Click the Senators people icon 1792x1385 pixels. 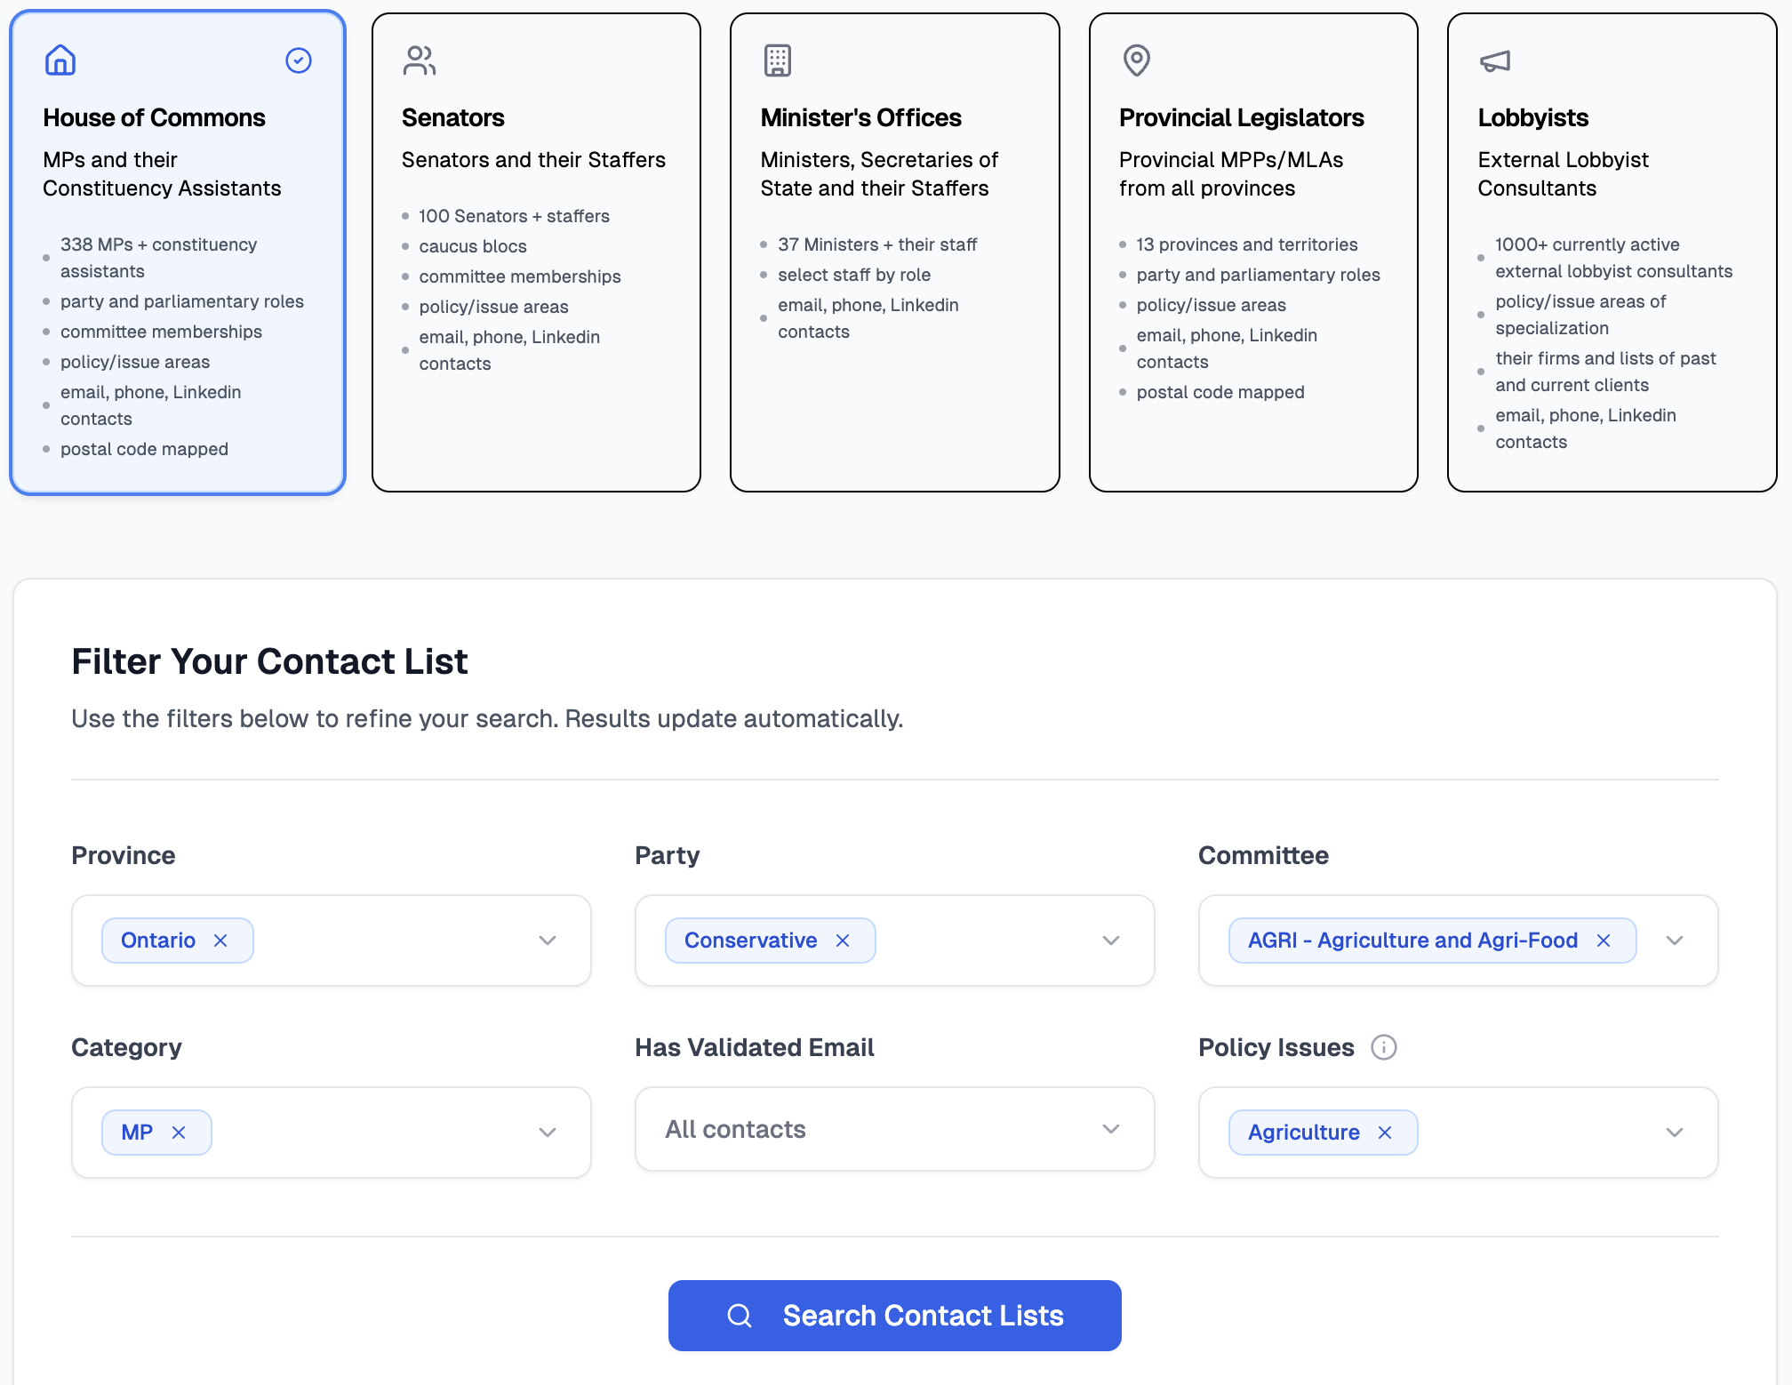tap(420, 60)
